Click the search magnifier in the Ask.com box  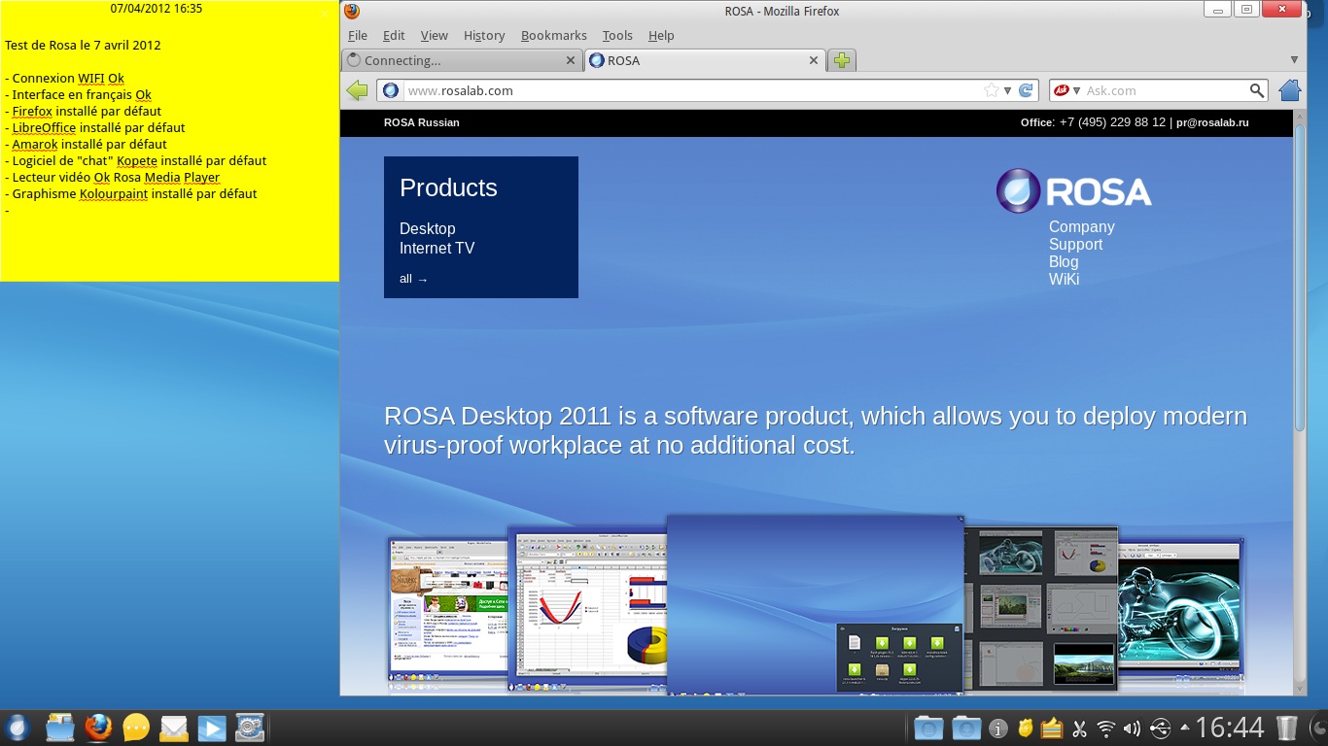pyautogui.click(x=1257, y=90)
